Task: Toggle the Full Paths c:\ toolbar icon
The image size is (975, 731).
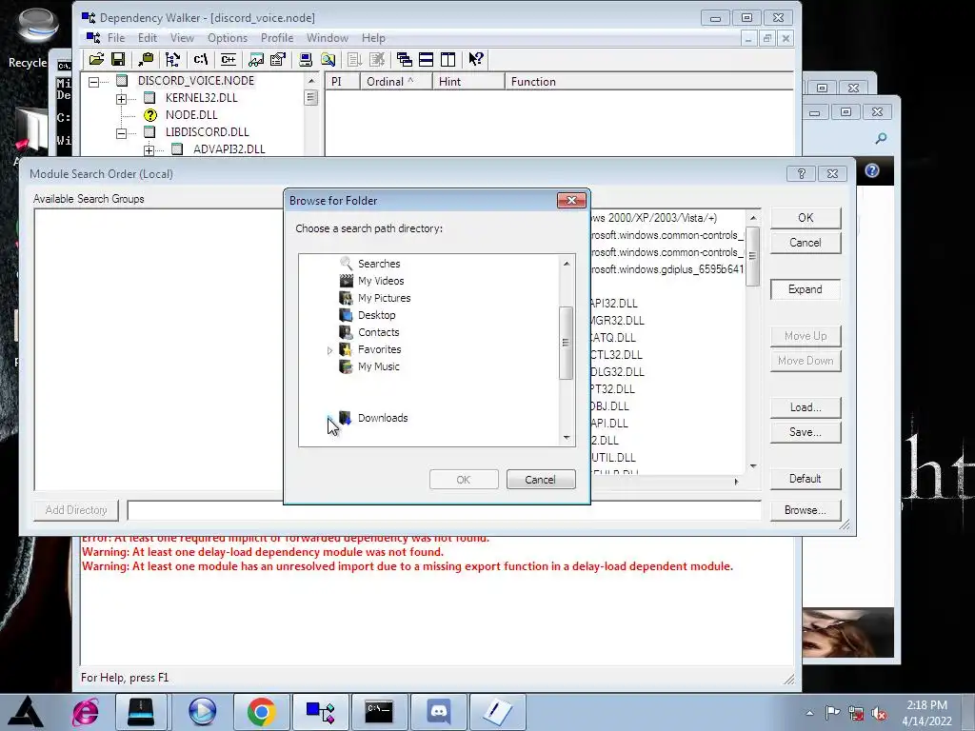Action: point(200,60)
